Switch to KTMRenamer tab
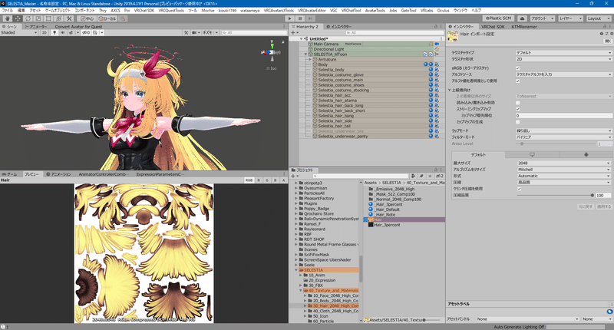 click(x=524, y=27)
